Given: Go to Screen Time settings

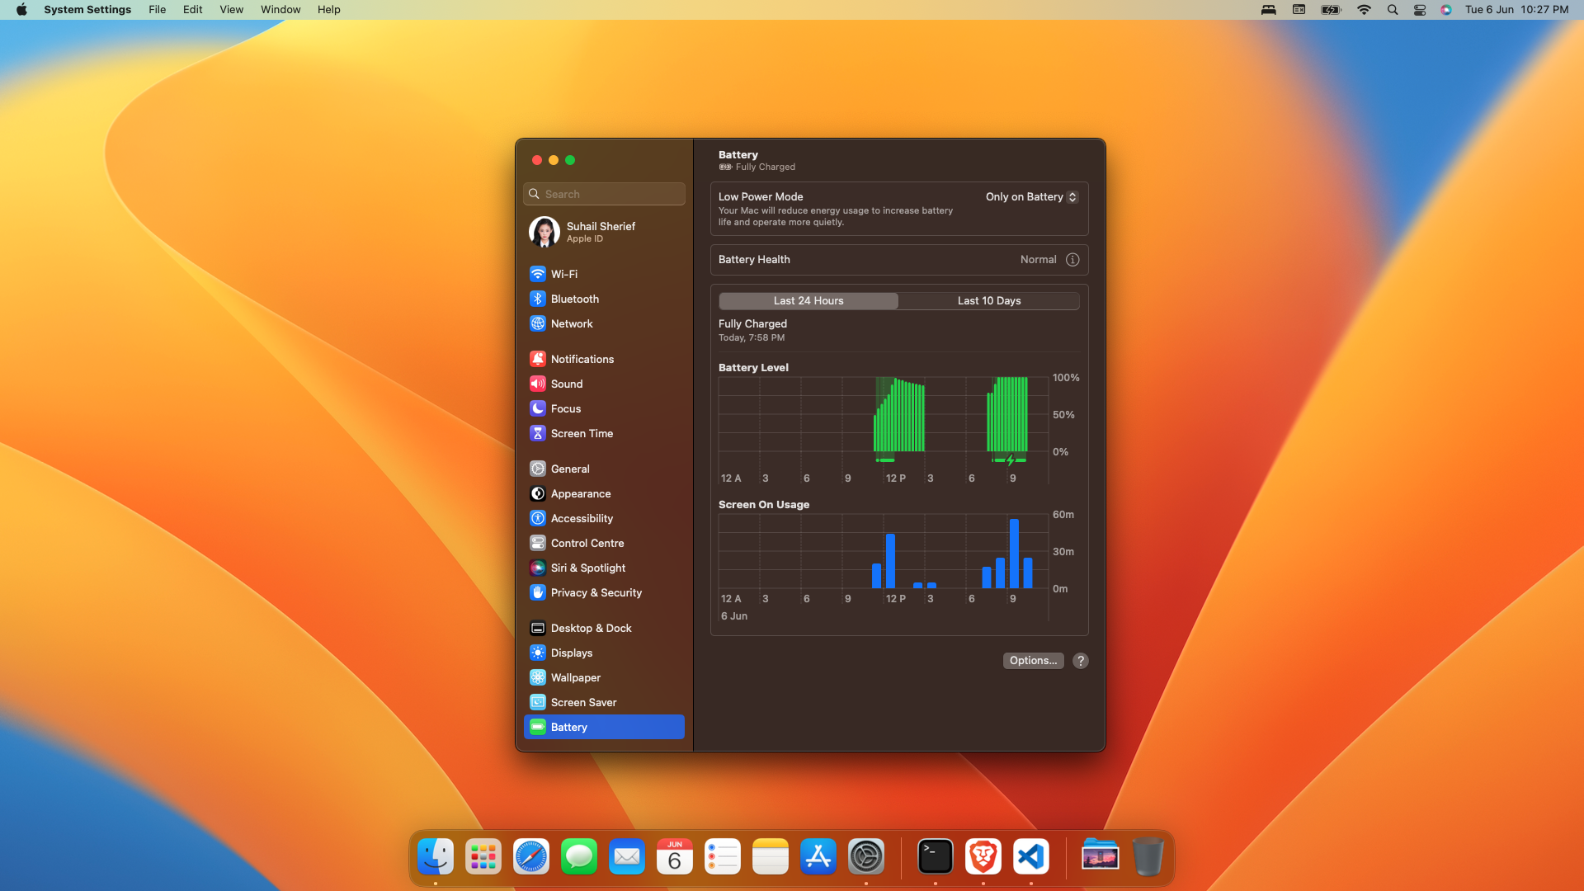Looking at the screenshot, I should (x=582, y=433).
